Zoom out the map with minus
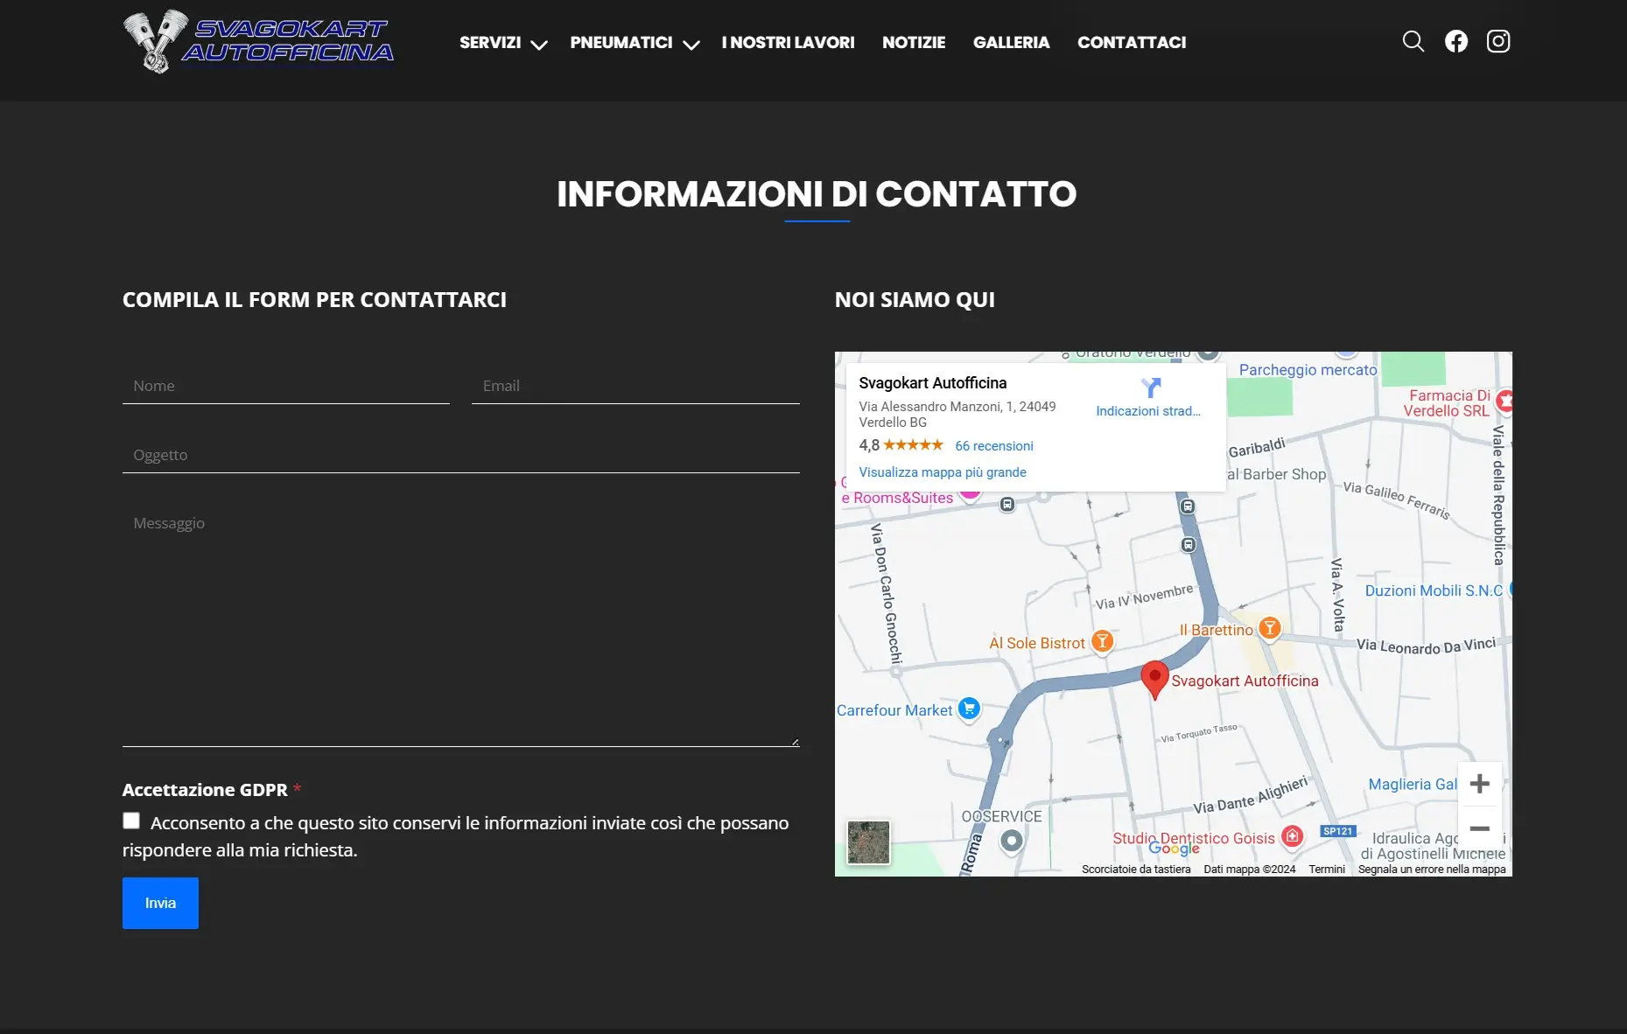Screen dimensions: 1627x1034 pos(1480,828)
